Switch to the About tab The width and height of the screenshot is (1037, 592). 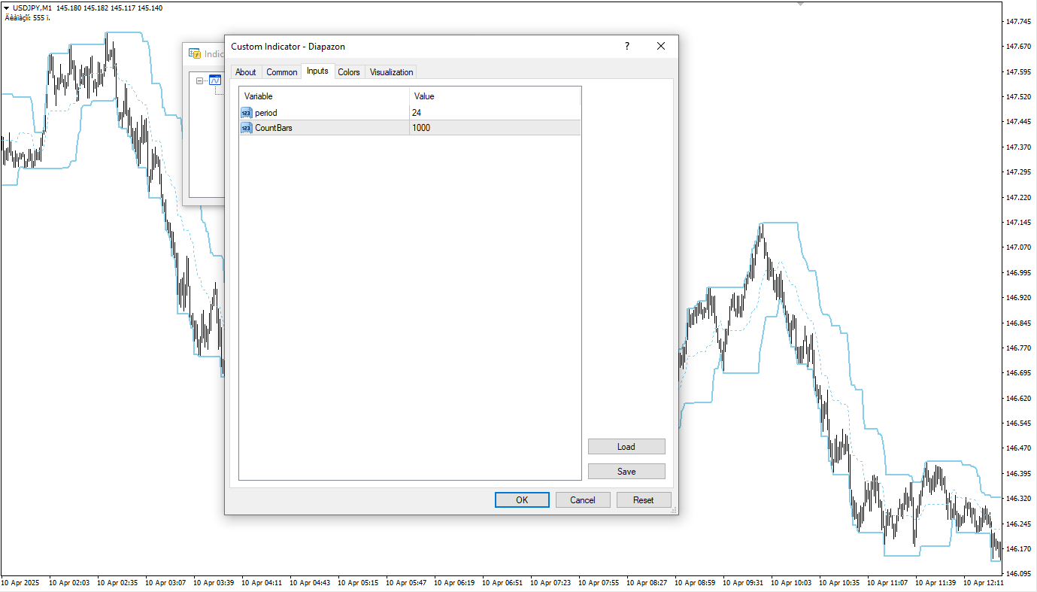(246, 72)
